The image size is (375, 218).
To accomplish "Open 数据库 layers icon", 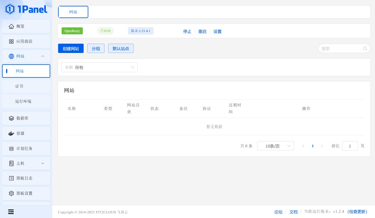I will click(x=11, y=118).
